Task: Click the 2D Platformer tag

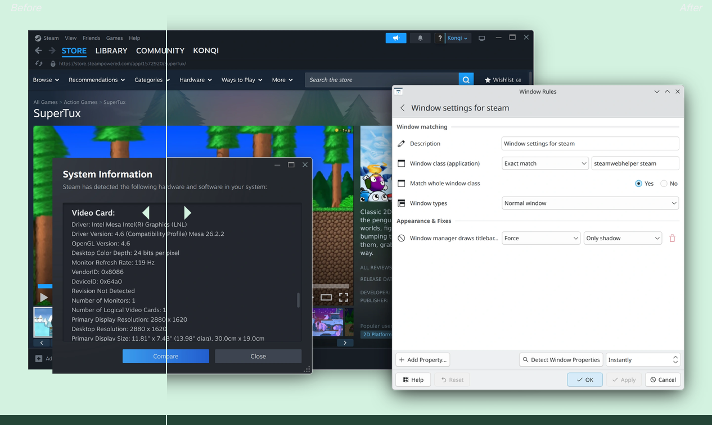Action: [x=376, y=335]
